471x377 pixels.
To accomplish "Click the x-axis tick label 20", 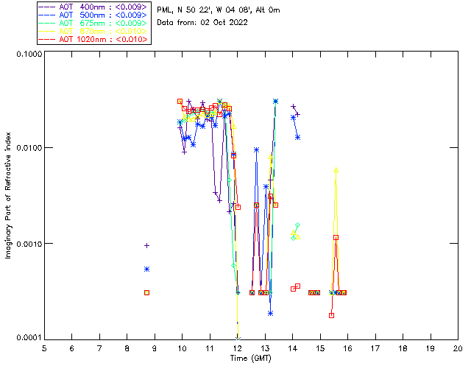I will [x=458, y=348].
